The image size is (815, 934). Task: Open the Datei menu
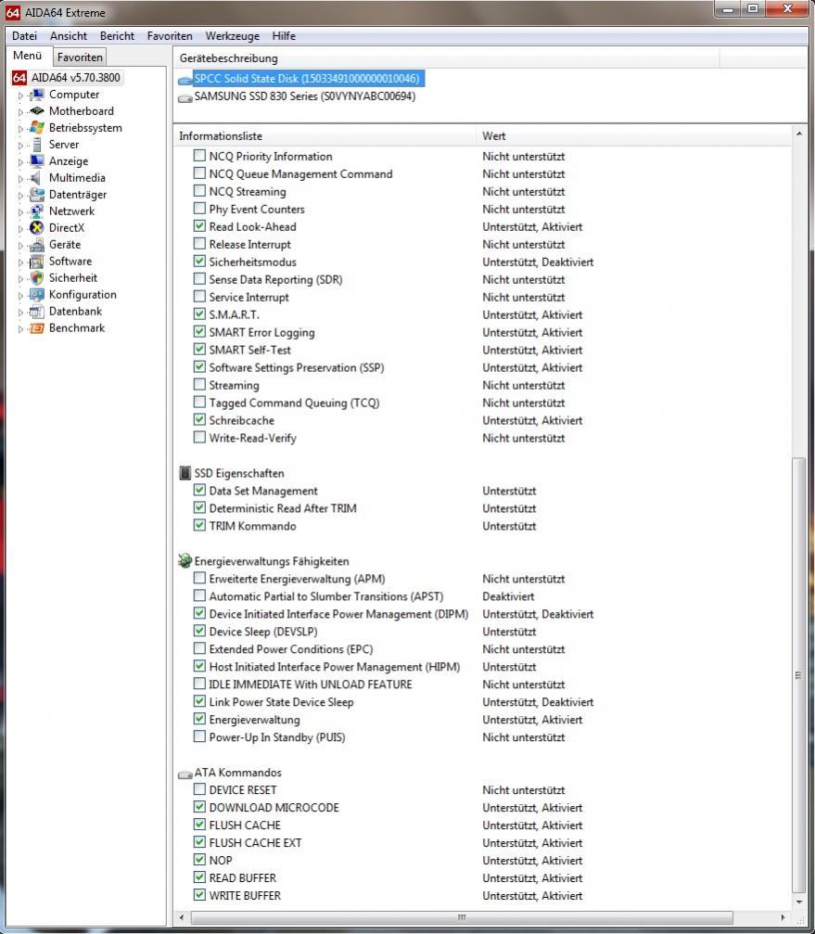24,36
